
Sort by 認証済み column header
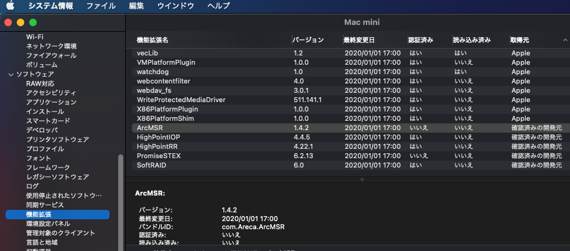pyautogui.click(x=421, y=40)
